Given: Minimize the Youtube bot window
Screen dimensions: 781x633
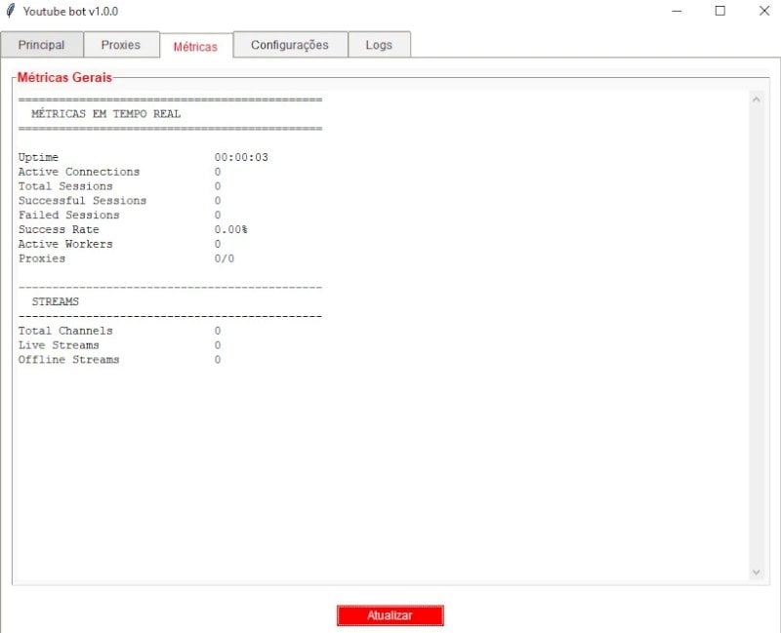Looking at the screenshot, I should point(677,11).
